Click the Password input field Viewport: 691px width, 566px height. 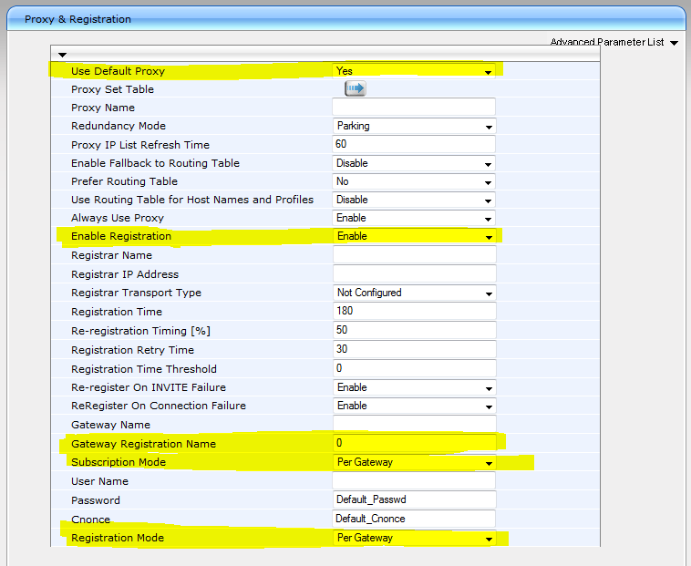click(415, 500)
